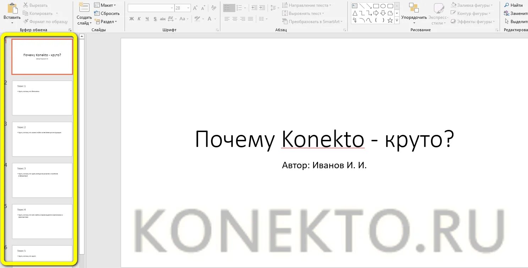Open Заливка фигуры shape fill menu
This screenshot has height=268, width=528.
pyautogui.click(x=472, y=5)
